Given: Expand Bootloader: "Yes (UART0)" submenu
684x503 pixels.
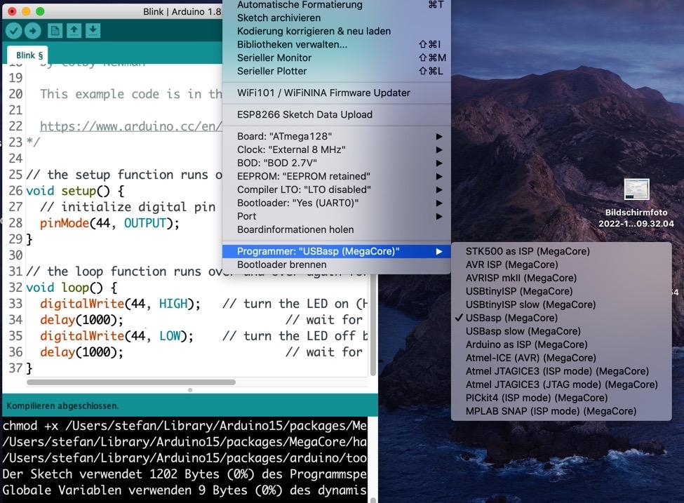Looking at the screenshot, I should [x=336, y=203].
